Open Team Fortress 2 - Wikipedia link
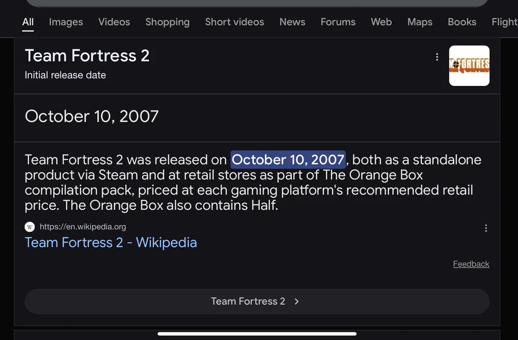518x340 pixels. tap(111, 243)
